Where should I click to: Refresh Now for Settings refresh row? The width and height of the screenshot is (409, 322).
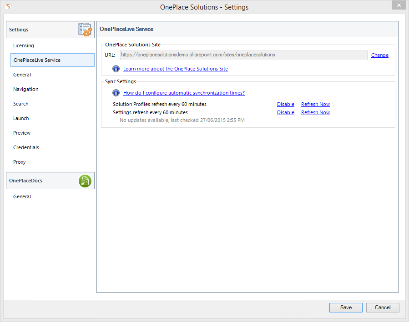(x=315, y=112)
